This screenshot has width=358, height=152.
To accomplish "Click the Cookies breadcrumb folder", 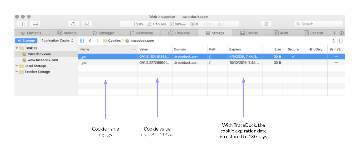I will coord(112,41).
